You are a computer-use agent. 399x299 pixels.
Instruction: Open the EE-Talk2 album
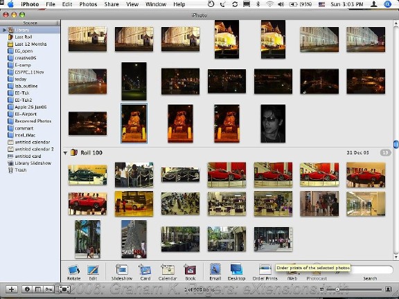(23, 100)
